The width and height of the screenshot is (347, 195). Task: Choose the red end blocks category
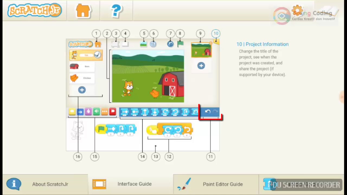[113, 112]
